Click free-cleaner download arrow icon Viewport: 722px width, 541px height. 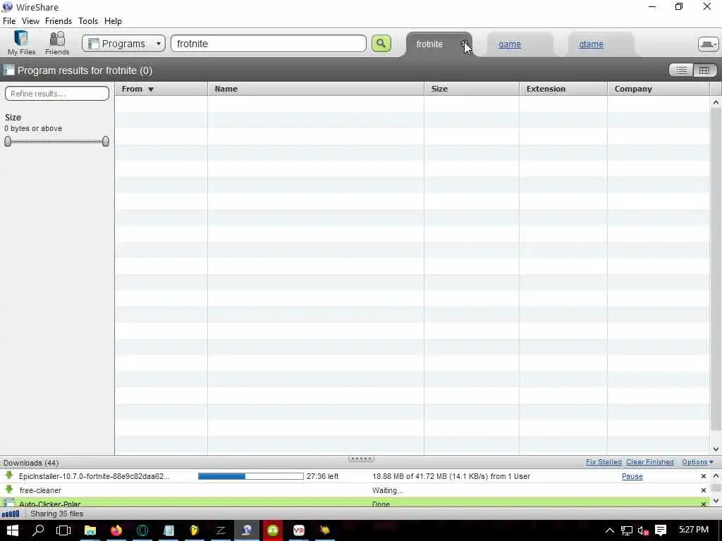[x=8, y=490]
